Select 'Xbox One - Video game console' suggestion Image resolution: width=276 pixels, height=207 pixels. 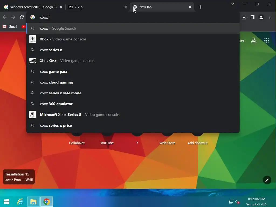(133, 61)
